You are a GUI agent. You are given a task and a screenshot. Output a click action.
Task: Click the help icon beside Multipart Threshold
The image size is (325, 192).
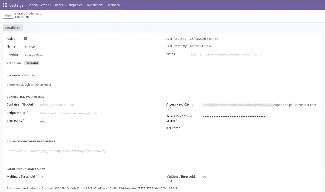pyautogui.click(x=36, y=176)
